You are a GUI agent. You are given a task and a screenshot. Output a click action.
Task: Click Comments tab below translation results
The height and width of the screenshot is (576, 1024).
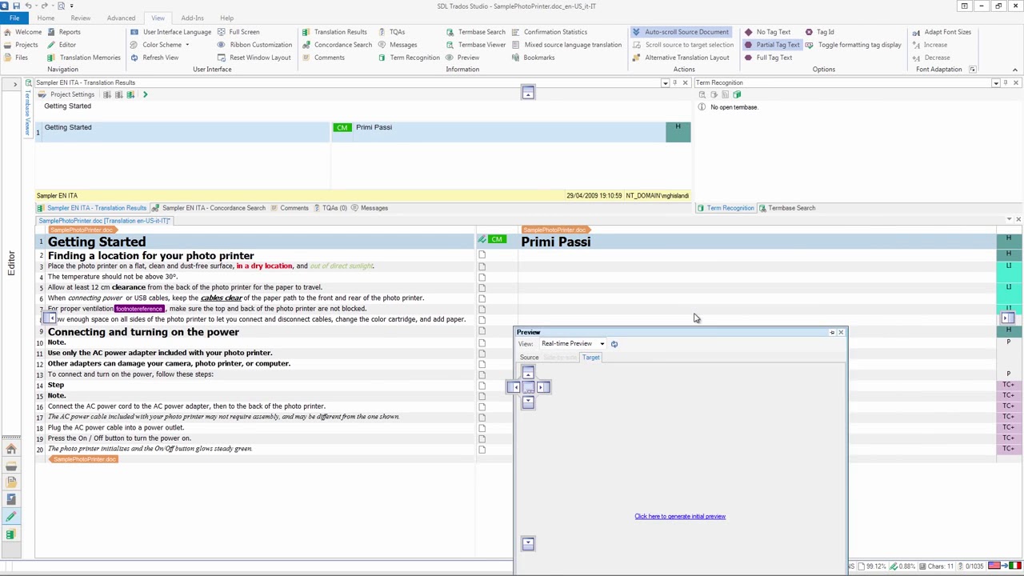tap(290, 208)
